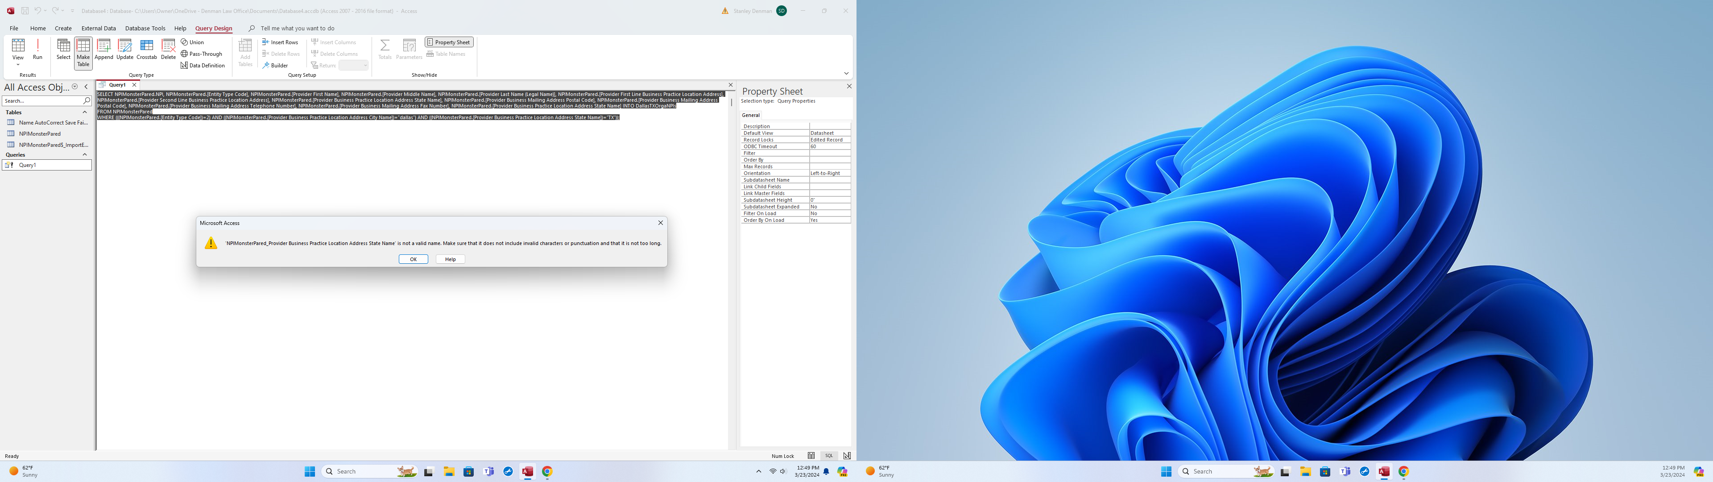Switch to SQL view in status bar
This screenshot has width=1713, height=482.
[x=828, y=456]
